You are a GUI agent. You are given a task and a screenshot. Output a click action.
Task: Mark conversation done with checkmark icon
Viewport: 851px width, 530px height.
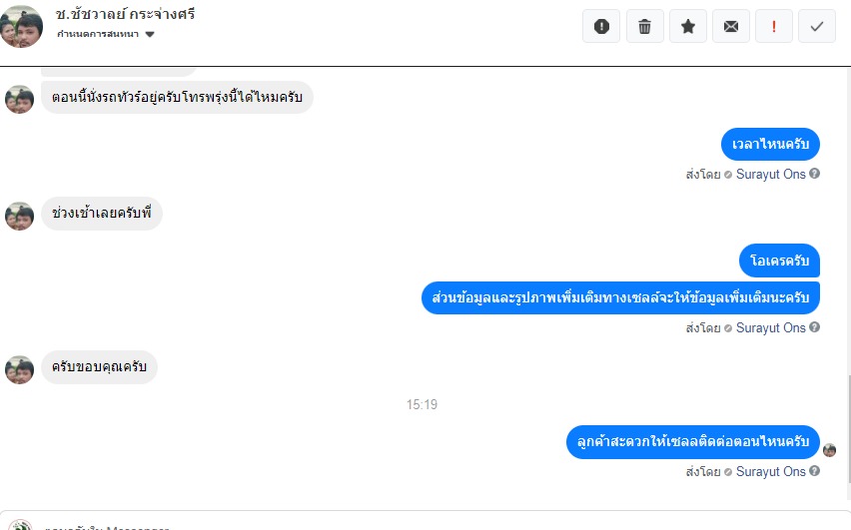click(x=817, y=26)
